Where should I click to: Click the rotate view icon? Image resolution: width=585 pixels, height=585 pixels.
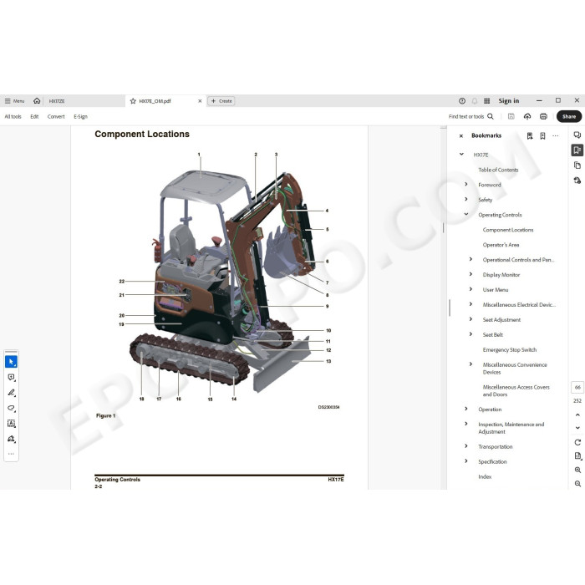[577, 442]
